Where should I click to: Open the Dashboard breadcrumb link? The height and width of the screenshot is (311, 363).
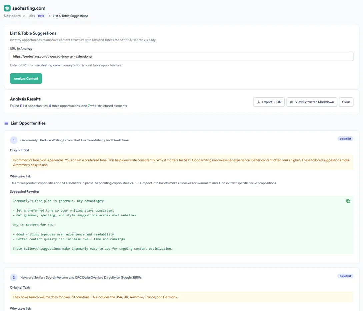(x=12, y=16)
